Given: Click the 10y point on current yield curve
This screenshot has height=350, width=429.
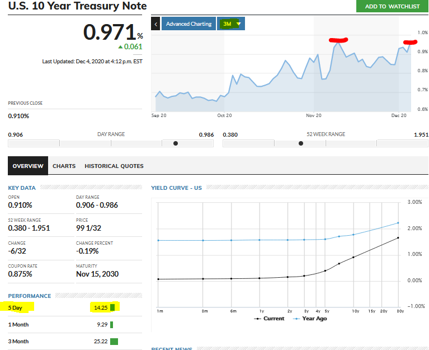Looking at the screenshot, I should click(x=353, y=257).
